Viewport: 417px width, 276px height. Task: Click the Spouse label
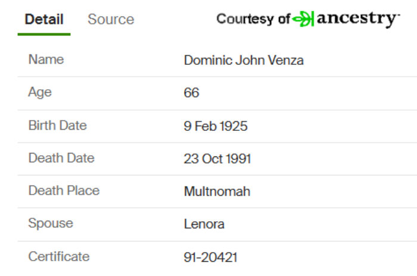[x=51, y=224]
